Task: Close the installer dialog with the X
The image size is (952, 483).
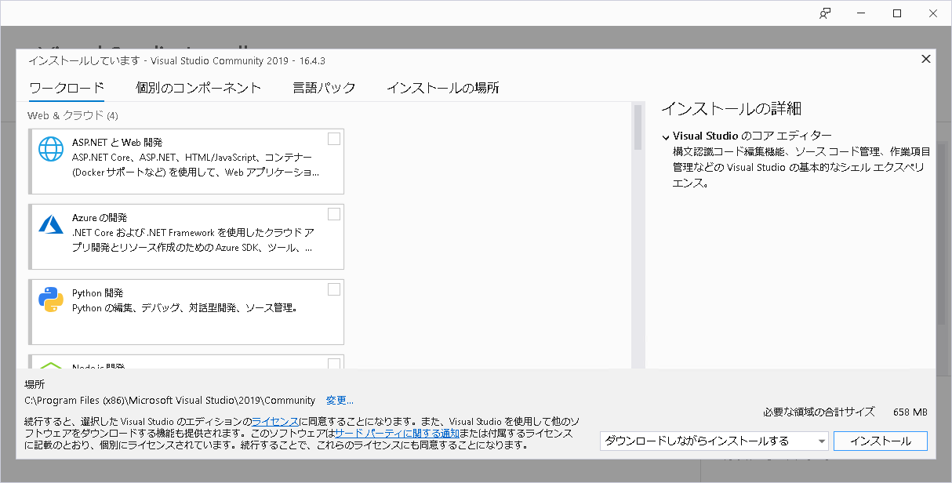Action: pyautogui.click(x=926, y=59)
